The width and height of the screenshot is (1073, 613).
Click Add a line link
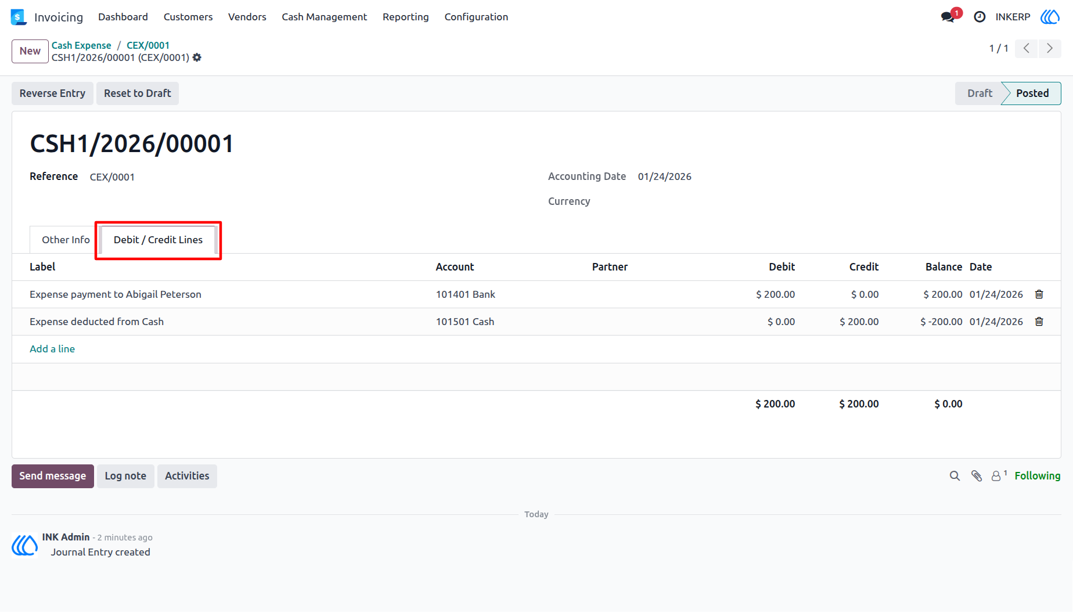52,349
